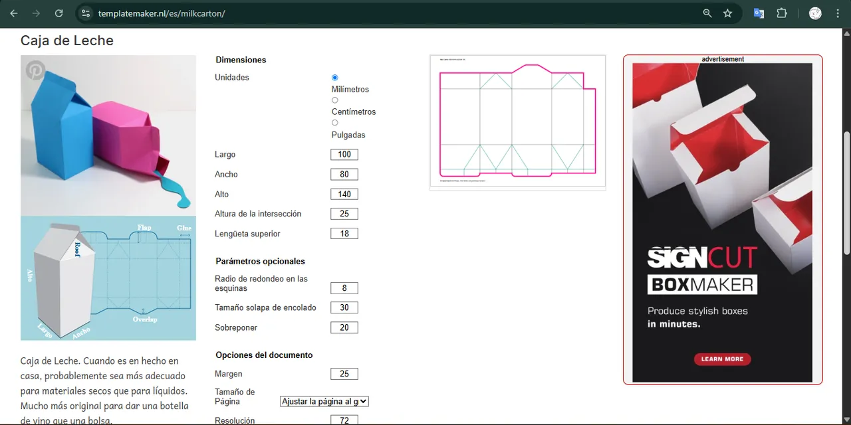Viewport: 851px width, 425px height.
Task: Click the Lengüeta superior field
Action: (344, 234)
